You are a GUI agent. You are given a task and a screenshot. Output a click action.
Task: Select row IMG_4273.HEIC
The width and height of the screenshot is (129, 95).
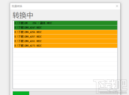tap(66, 46)
